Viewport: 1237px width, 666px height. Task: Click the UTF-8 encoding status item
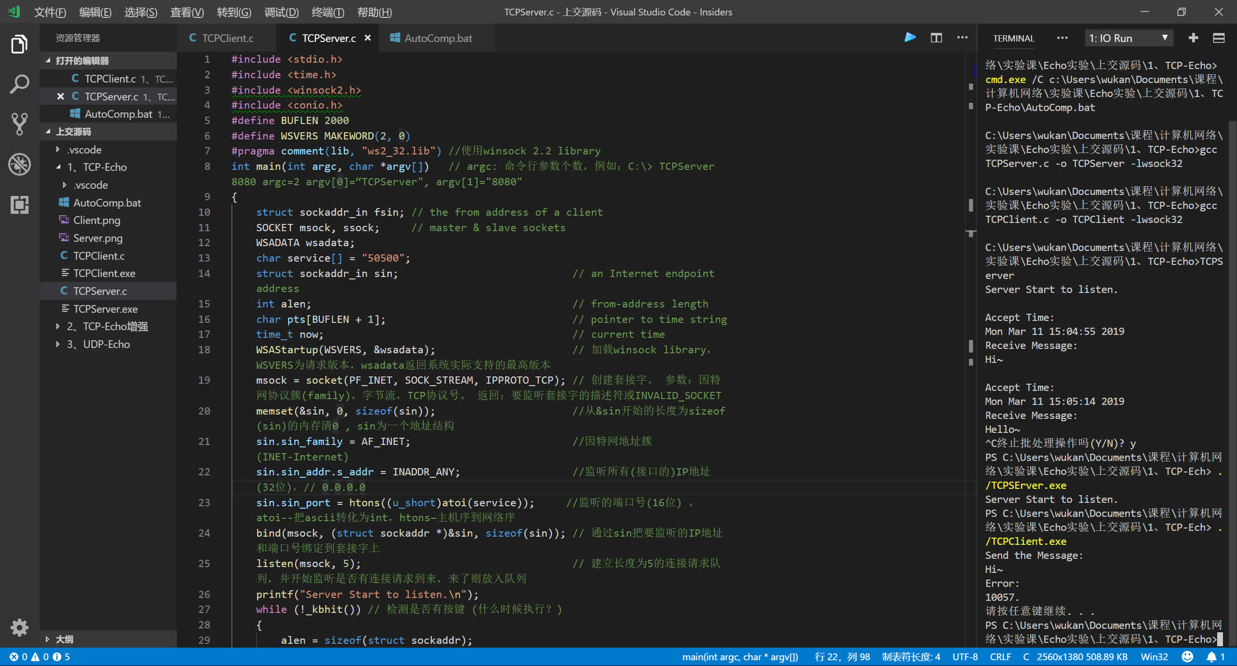point(964,657)
